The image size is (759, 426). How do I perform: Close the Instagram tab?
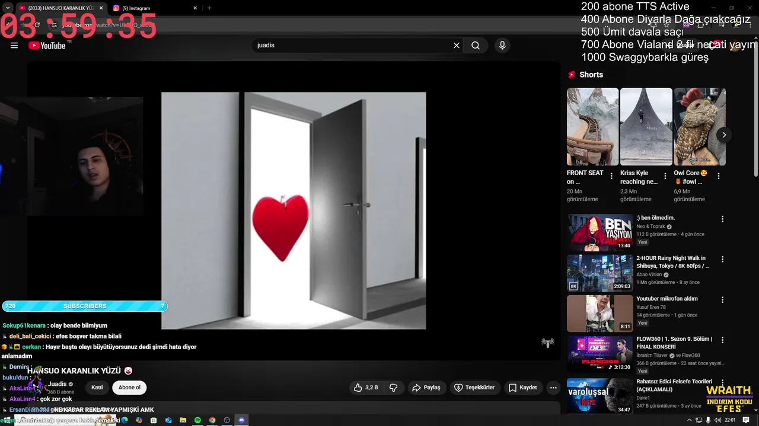coord(195,8)
